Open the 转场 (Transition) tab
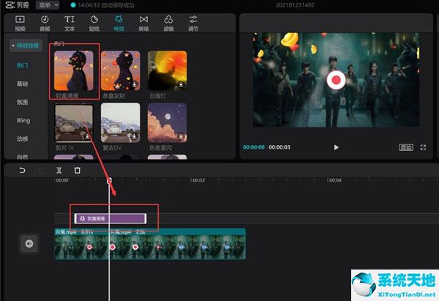This screenshot has height=301, width=439. pos(143,22)
